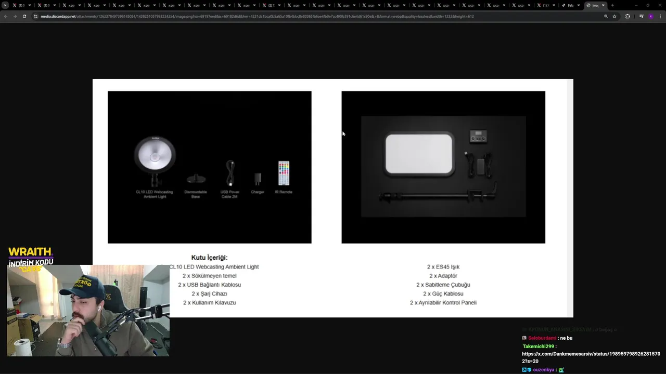The image size is (666, 374).
Task: Click chat username Seloburdami
Action: pyautogui.click(x=542, y=338)
